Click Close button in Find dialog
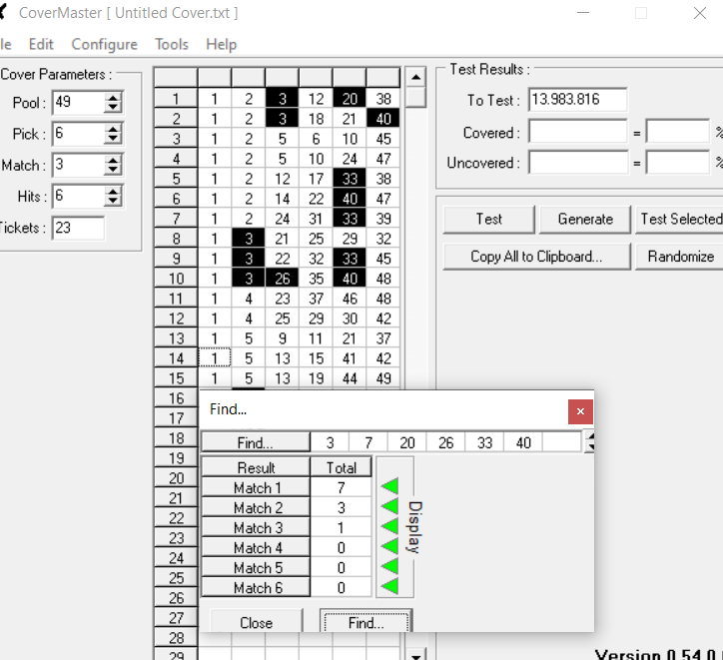723x660 pixels. pyautogui.click(x=256, y=622)
